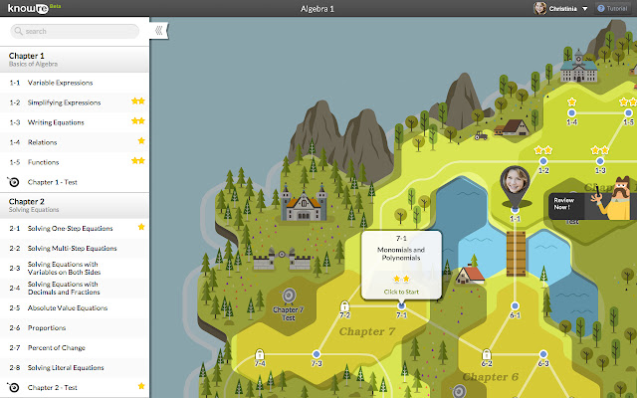Viewport: 637px width, 398px height.
Task: Select map node 1-4
Action: (571, 112)
